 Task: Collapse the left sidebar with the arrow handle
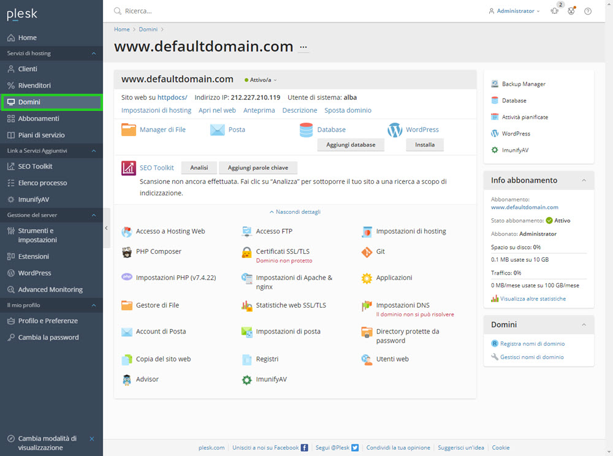(106, 228)
